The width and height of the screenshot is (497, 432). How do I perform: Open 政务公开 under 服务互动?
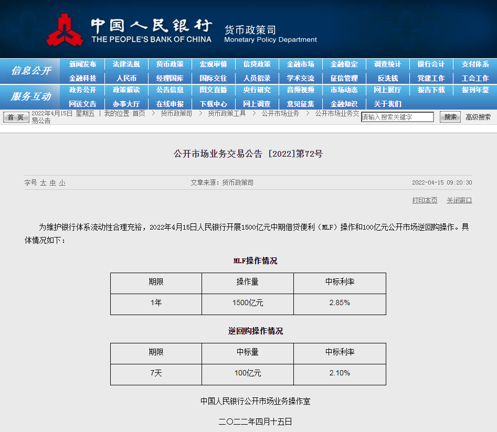coord(82,90)
